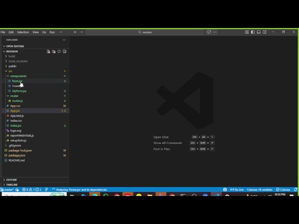Open the Run menu

pyautogui.click(x=52, y=32)
